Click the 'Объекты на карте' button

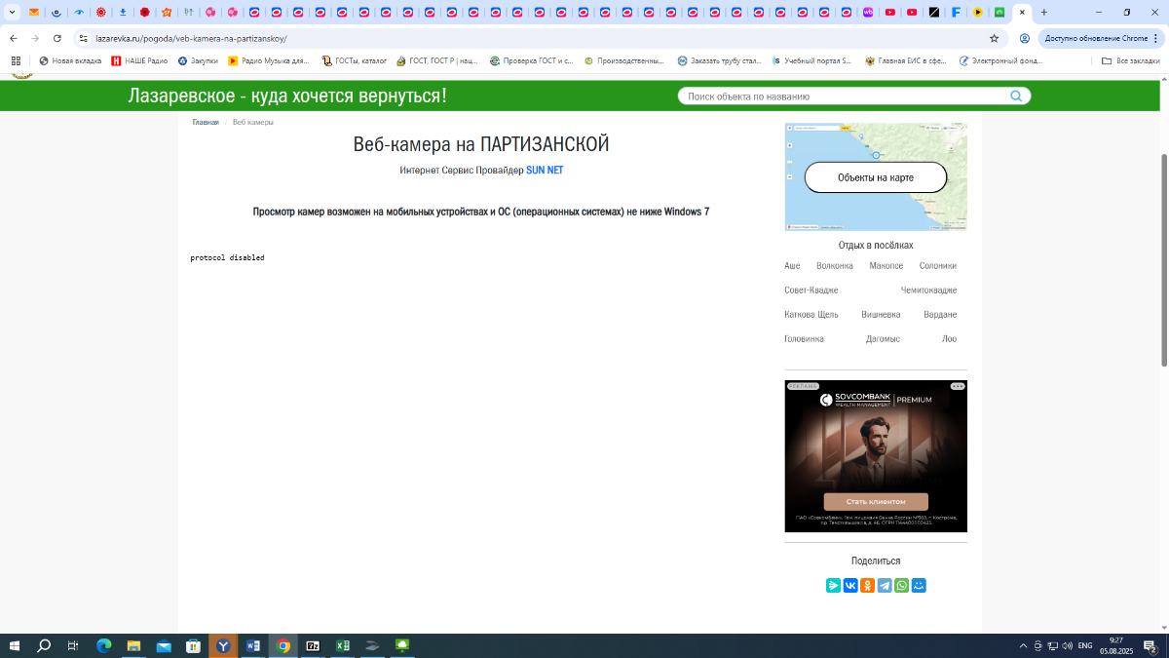point(875,177)
